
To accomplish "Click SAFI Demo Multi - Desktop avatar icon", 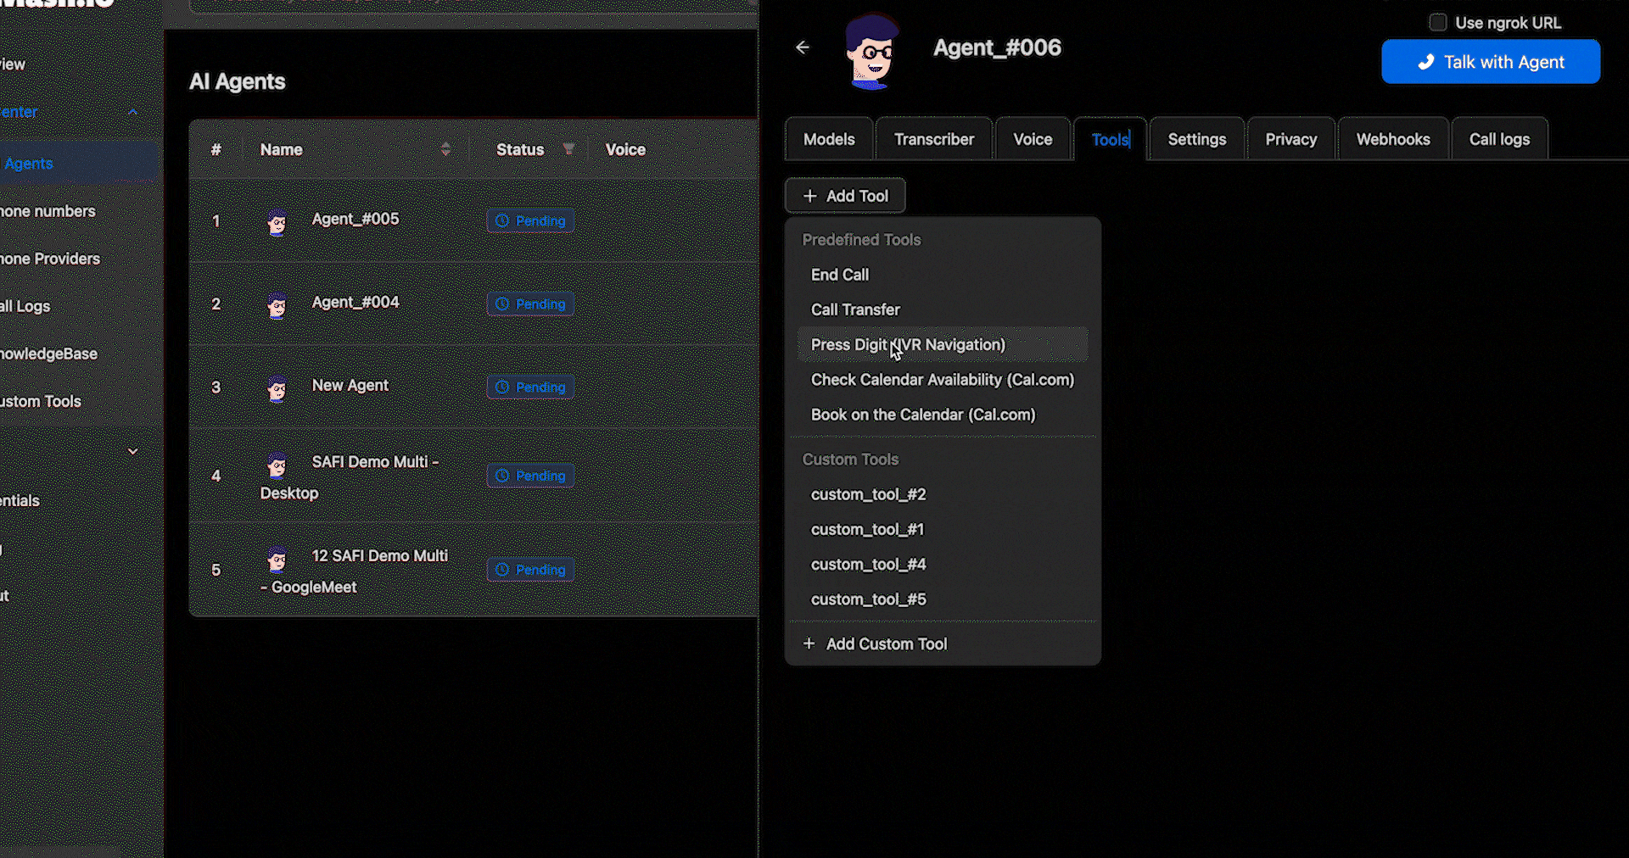I will tap(277, 465).
